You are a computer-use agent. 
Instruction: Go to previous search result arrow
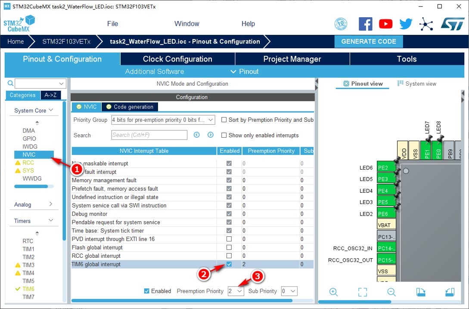coord(196,135)
